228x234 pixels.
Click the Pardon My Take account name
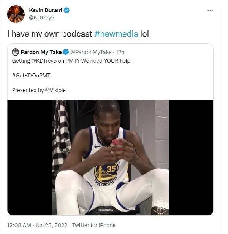(41, 52)
